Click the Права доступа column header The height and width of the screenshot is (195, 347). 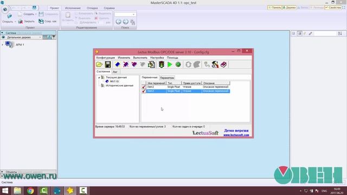[191, 83]
